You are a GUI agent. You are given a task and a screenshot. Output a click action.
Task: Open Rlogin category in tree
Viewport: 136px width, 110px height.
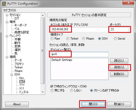19,71
